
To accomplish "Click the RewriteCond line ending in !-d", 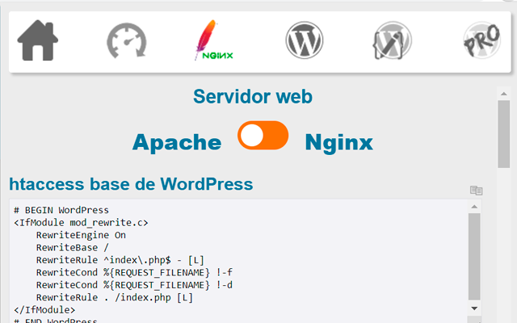I will click(x=134, y=285).
